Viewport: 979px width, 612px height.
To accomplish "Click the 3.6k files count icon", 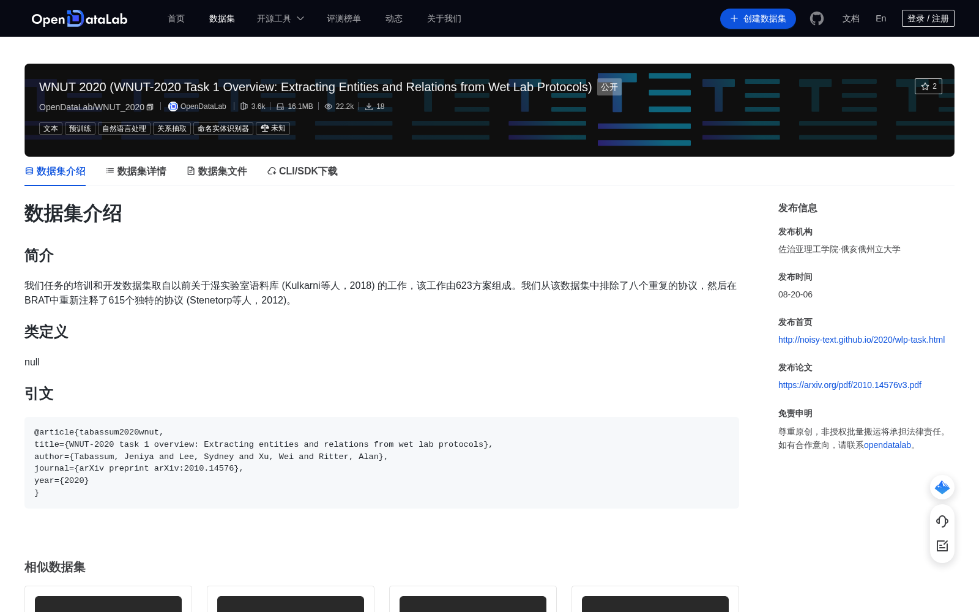I will pos(244,106).
